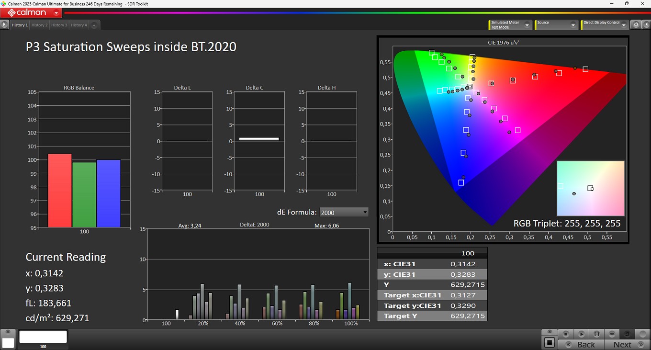Click the RGB Balance chart title
This screenshot has height=350, width=651.
coord(79,88)
